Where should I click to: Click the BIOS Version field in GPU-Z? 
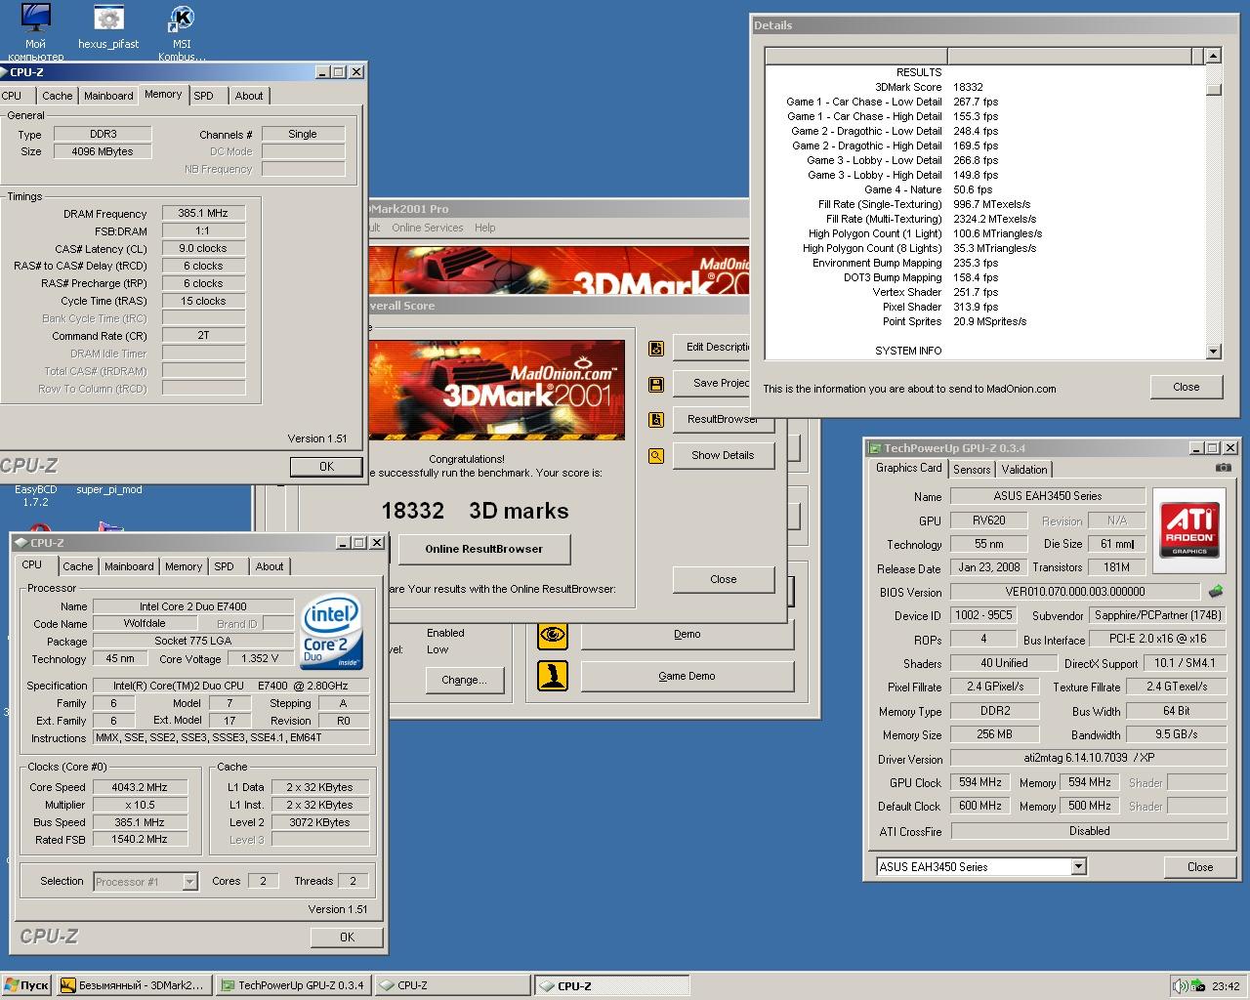click(x=1074, y=592)
